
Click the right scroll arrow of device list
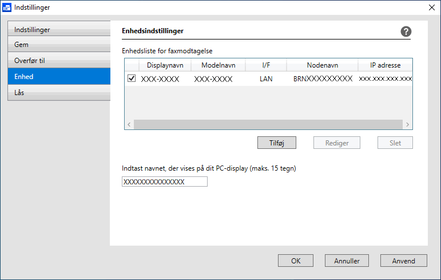[407, 124]
